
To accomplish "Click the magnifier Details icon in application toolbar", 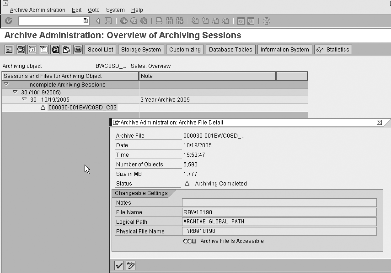I will pyautogui.click(x=21, y=49).
